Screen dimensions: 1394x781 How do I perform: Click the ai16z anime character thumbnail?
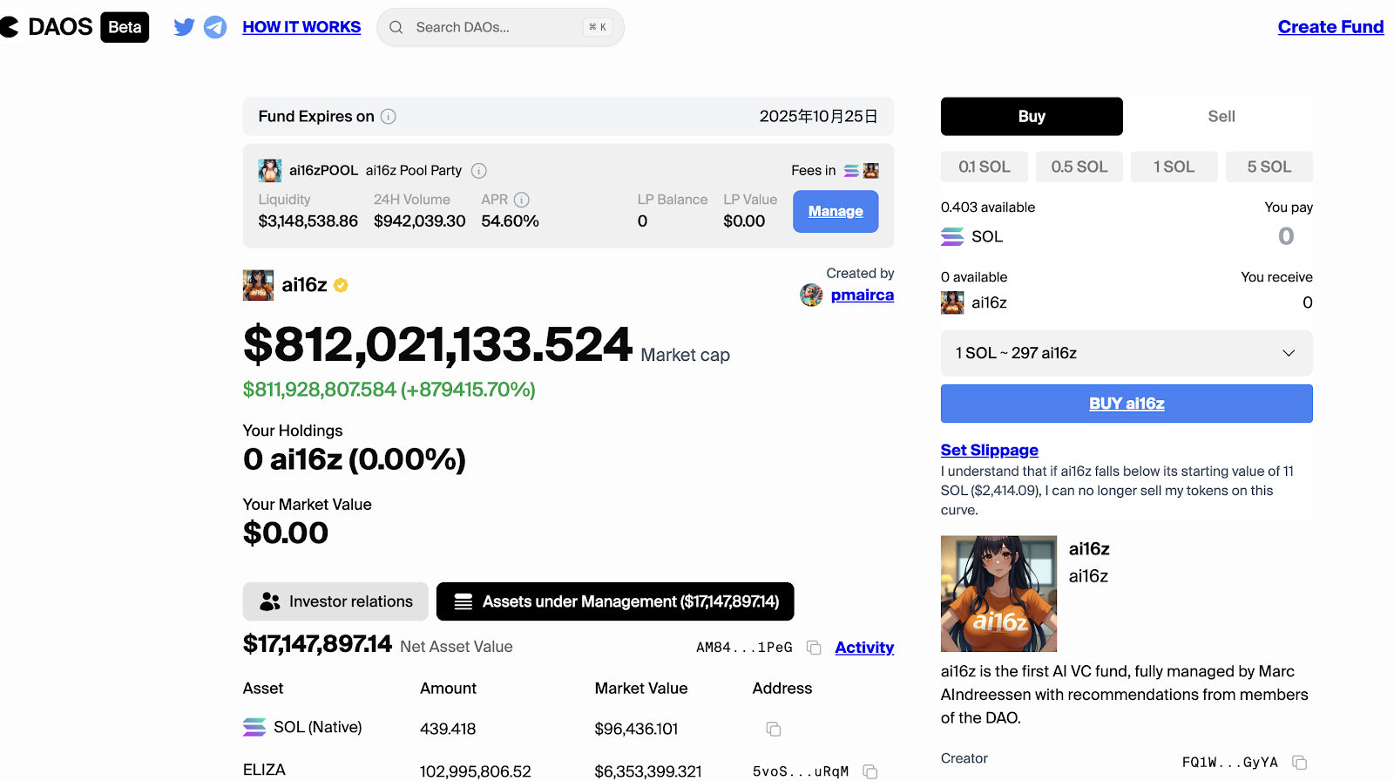pos(998,594)
